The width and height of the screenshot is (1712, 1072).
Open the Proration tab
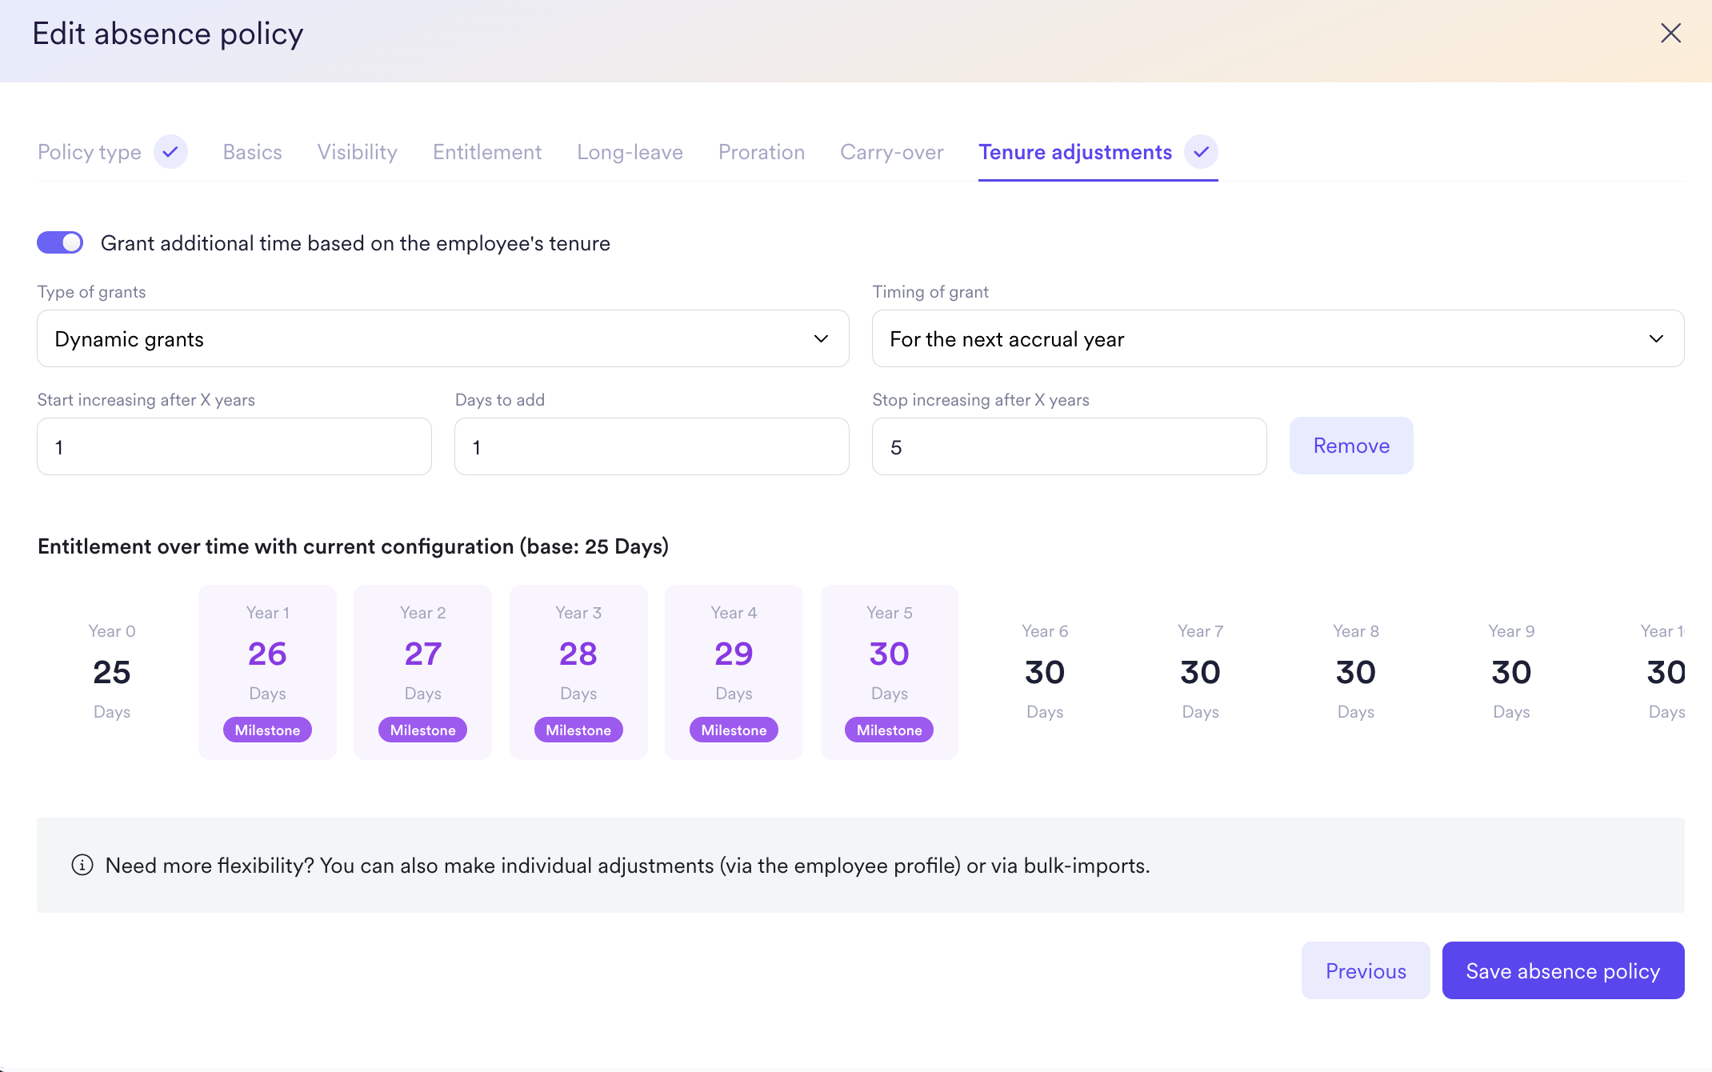tap(761, 152)
